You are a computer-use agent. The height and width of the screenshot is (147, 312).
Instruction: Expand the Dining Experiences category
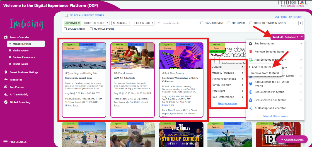227,79
